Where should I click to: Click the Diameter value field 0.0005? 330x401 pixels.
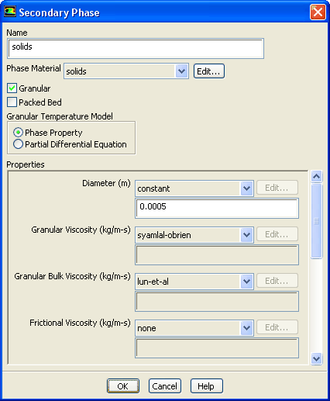217,208
